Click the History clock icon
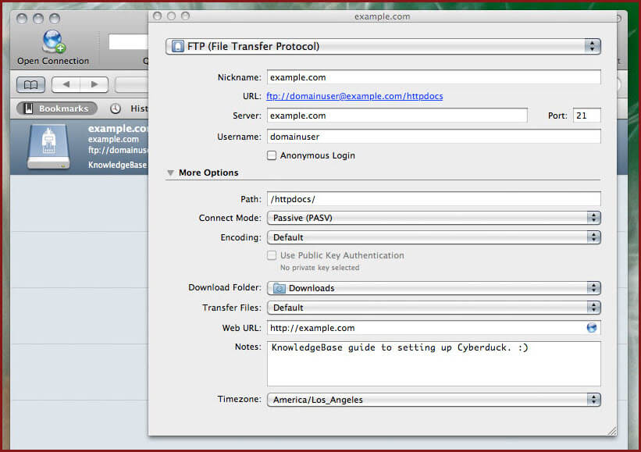Image resolution: width=641 pixels, height=452 pixels. pos(116,109)
